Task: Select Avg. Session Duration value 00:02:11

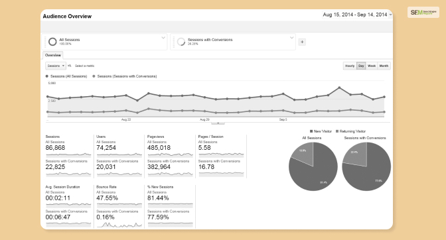Action: (x=58, y=198)
